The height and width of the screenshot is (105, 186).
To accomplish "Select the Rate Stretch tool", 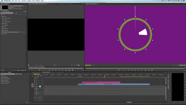I will click(168, 79).
